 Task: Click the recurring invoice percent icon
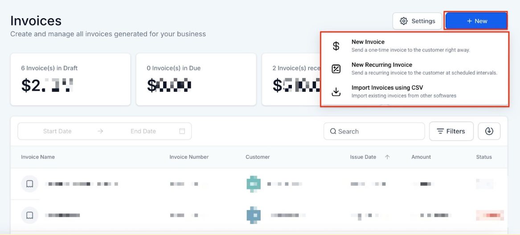[x=336, y=69]
